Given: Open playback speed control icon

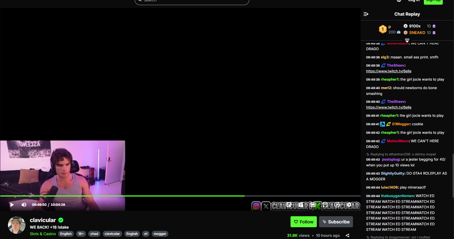Looking at the screenshot, I should pos(337,205).
